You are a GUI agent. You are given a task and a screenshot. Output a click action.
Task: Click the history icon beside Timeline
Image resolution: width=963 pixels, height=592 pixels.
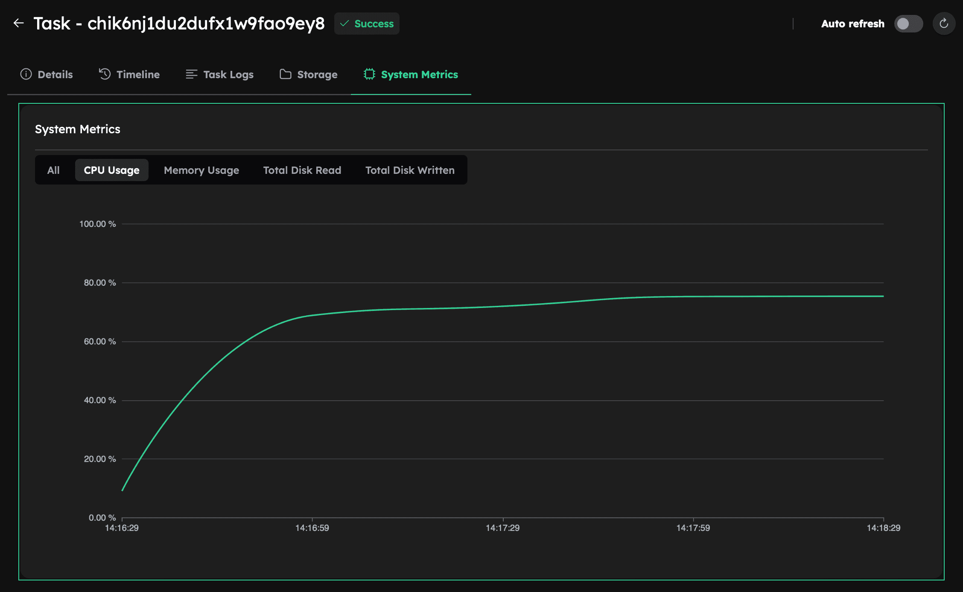point(104,74)
